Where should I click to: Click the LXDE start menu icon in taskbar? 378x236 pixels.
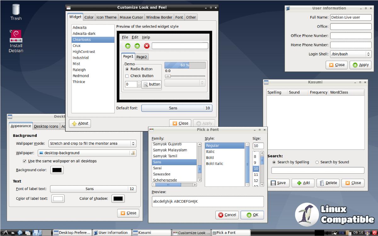click(5, 233)
